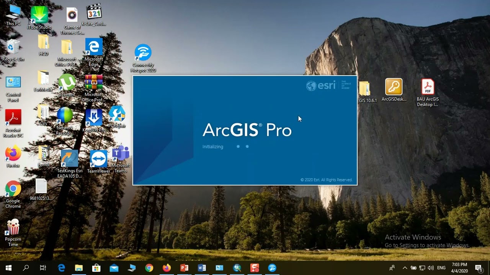Open the PCRepair shortcut
Screen dimensions: 490x275
tap(117, 117)
